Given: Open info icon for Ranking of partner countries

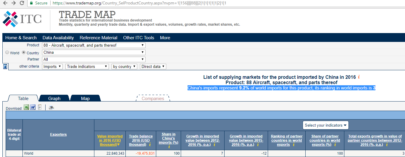Looking at the screenshot, I should pos(293,145).
